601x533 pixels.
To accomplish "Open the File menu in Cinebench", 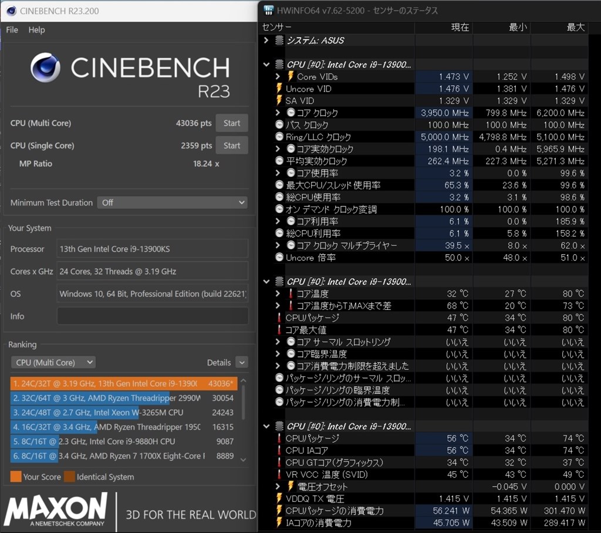I will coord(11,30).
